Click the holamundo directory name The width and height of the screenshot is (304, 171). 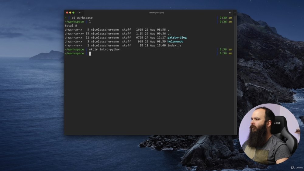click(x=175, y=41)
